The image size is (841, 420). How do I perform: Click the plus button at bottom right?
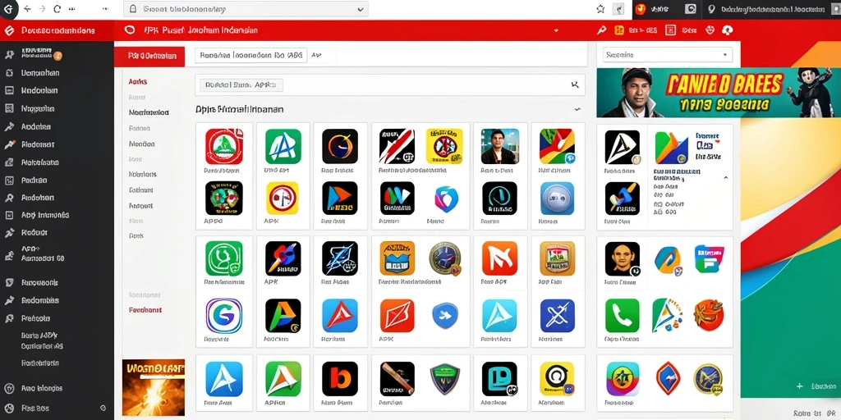[x=800, y=386]
